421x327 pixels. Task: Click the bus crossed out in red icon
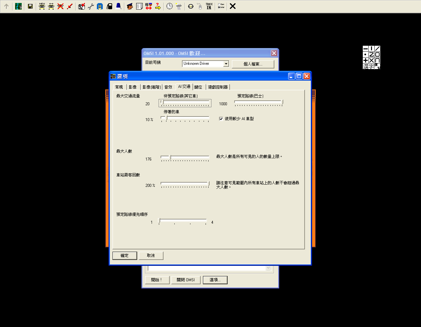[x=60, y=6]
